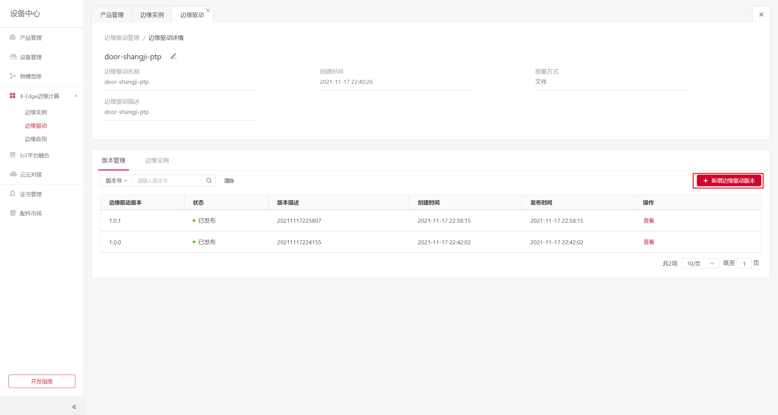
Task: Open the 版本号 search filter dropdown
Action: click(x=116, y=180)
